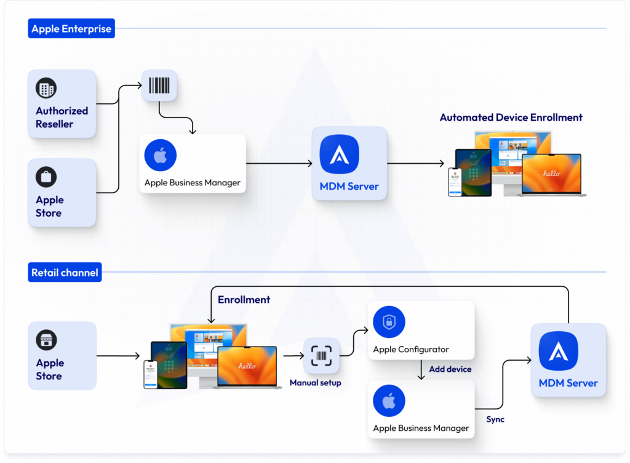Click the Apple Store icon in Retail channel
The image size is (630, 463).
[47, 340]
